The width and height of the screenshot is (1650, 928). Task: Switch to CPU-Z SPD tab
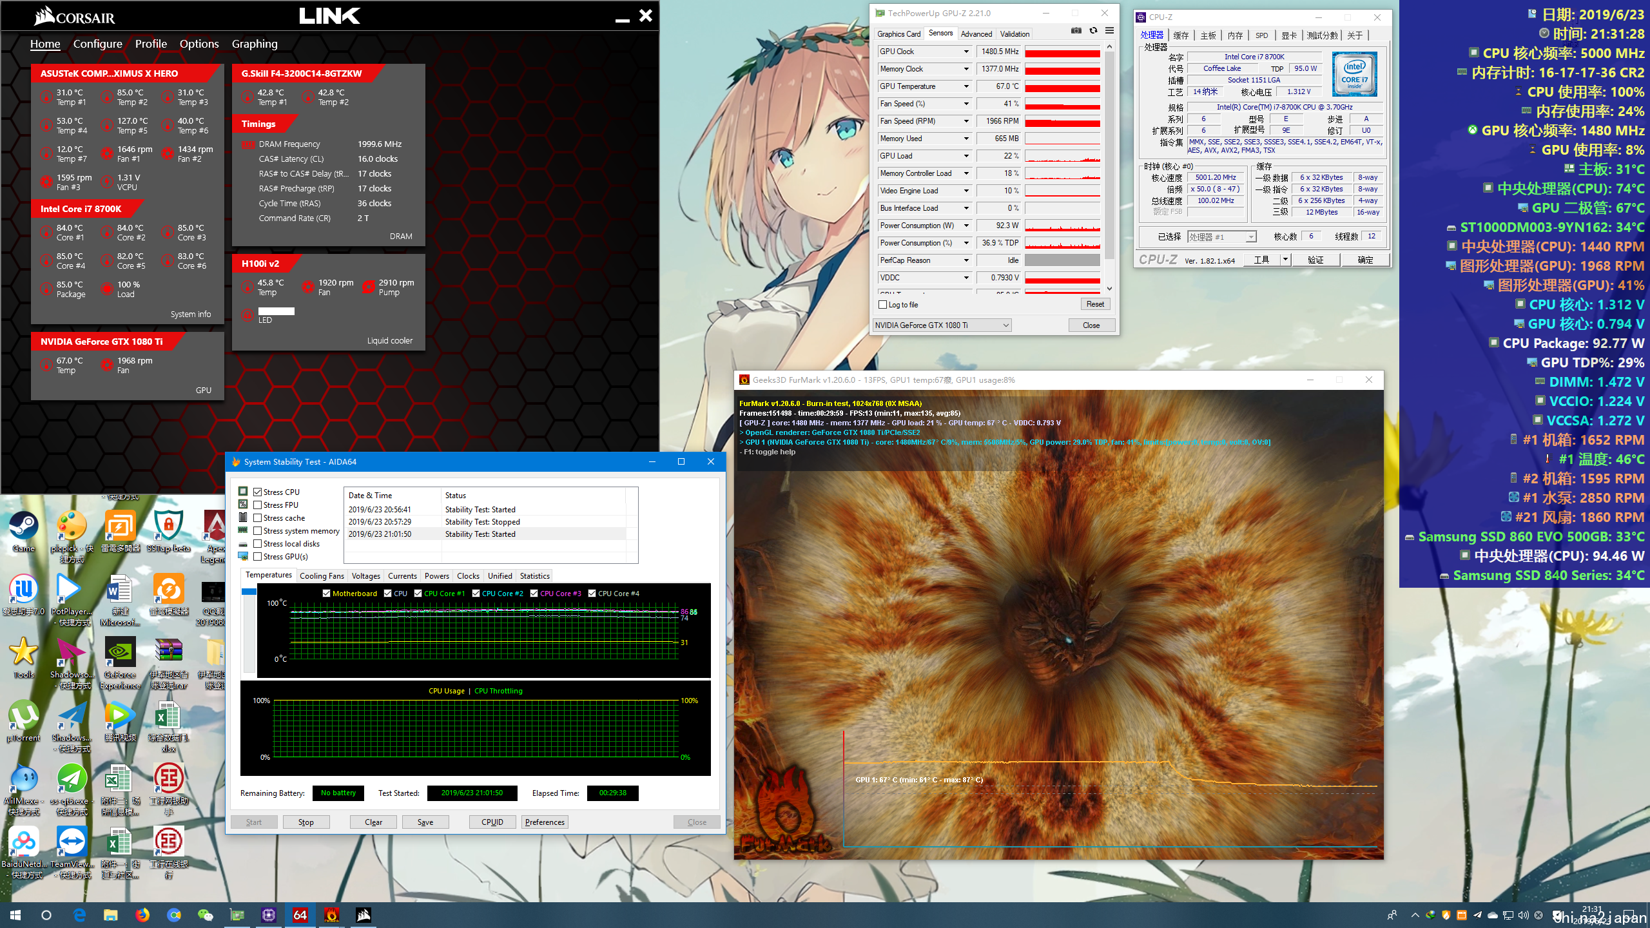coord(1261,35)
